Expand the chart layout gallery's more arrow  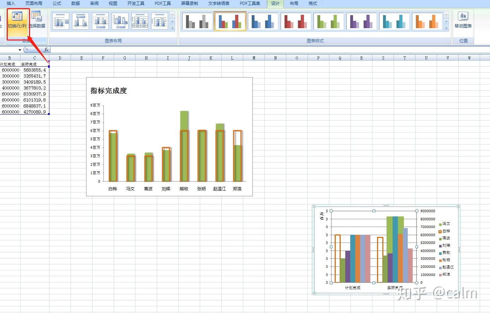pyautogui.click(x=173, y=27)
